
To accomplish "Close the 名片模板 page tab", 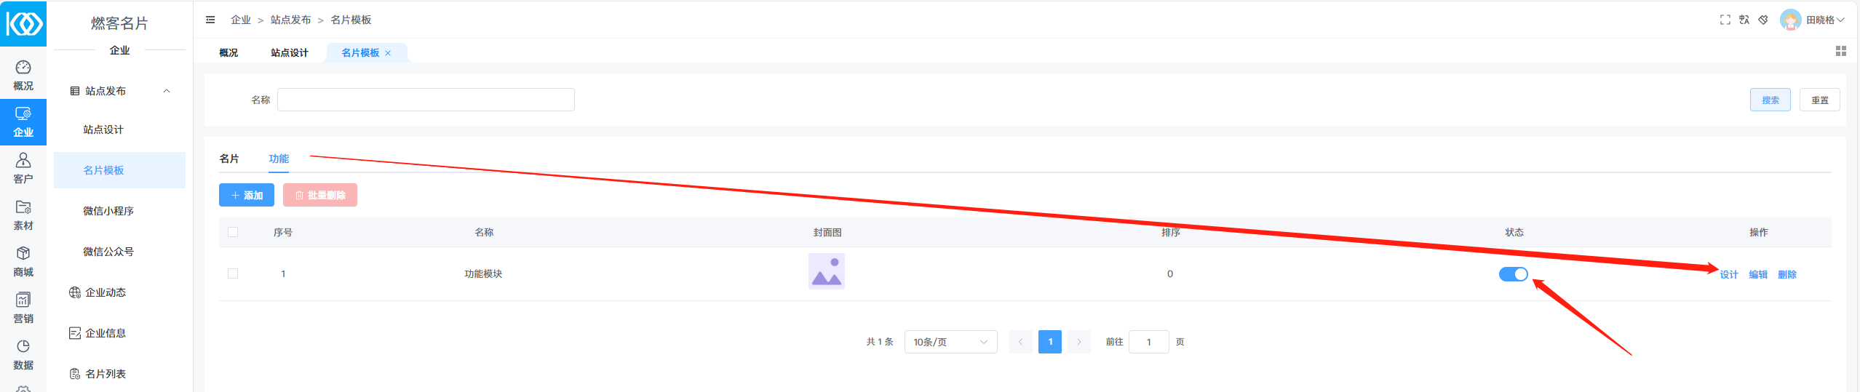I will pos(388,53).
